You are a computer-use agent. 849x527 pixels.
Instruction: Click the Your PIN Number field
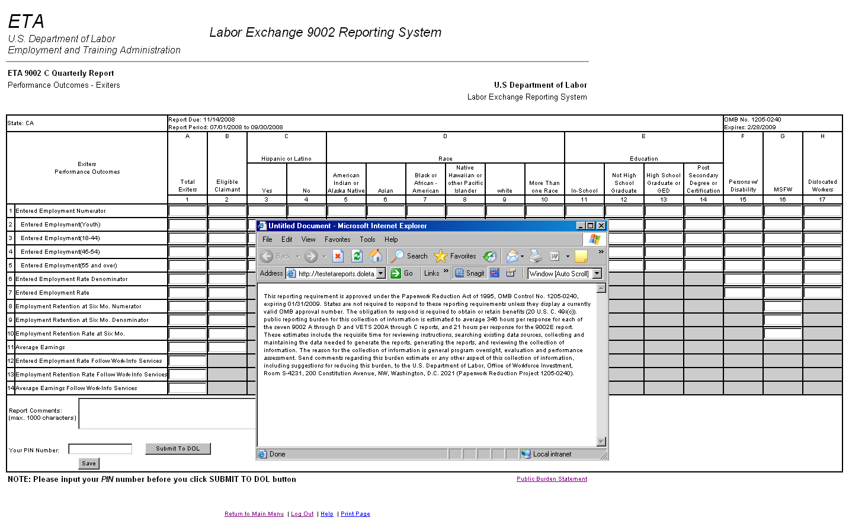click(x=100, y=449)
